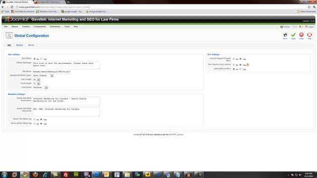This screenshot has width=317, height=178.
Task: Open Google Chrome from the taskbar
Action: 25,175
